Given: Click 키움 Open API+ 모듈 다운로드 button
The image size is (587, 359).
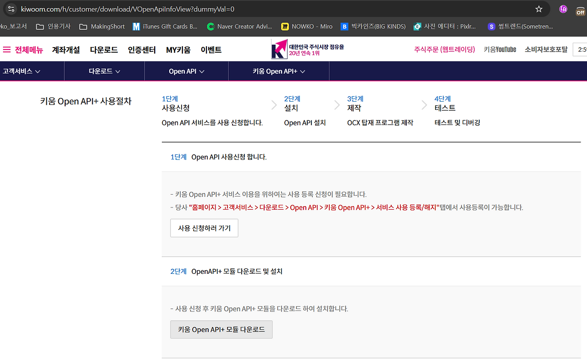Looking at the screenshot, I should click(x=222, y=330).
